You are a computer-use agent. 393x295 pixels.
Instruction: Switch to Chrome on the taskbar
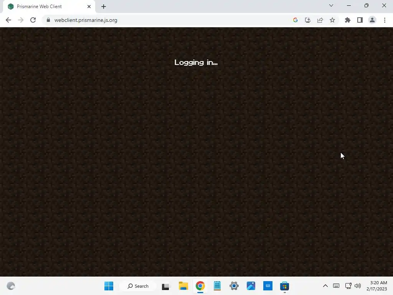(200, 286)
